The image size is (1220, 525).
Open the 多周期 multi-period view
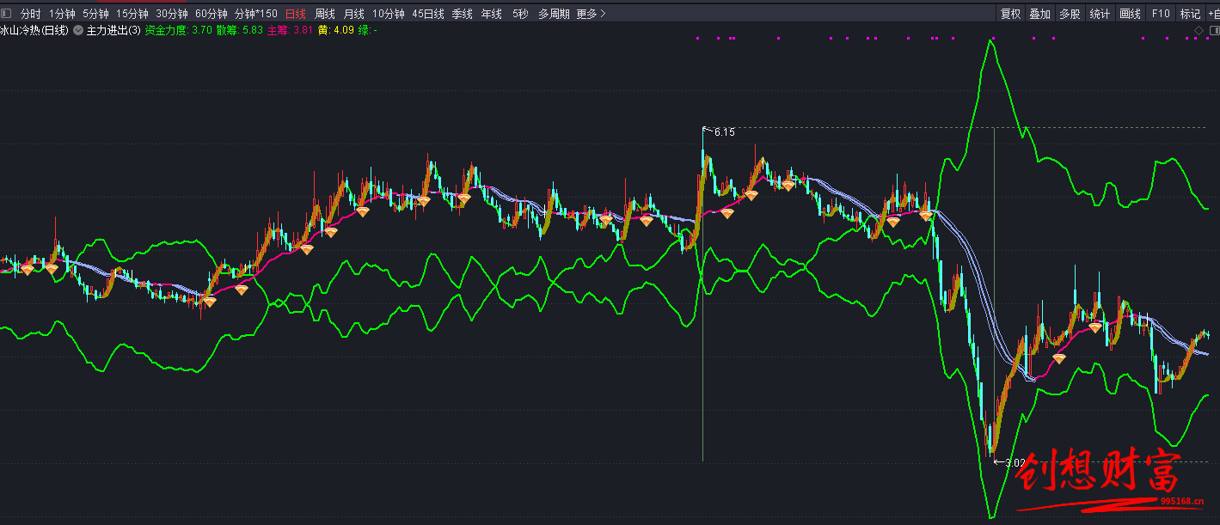pos(554,14)
